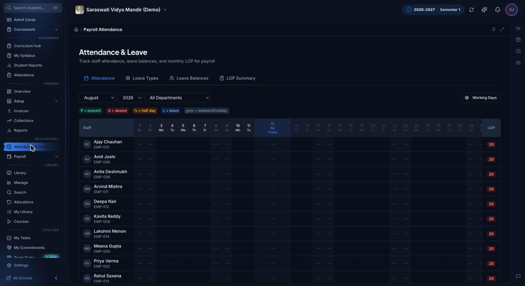Expand the Coursework menu
Screen dimensions: 525x286
tap(32, 29)
